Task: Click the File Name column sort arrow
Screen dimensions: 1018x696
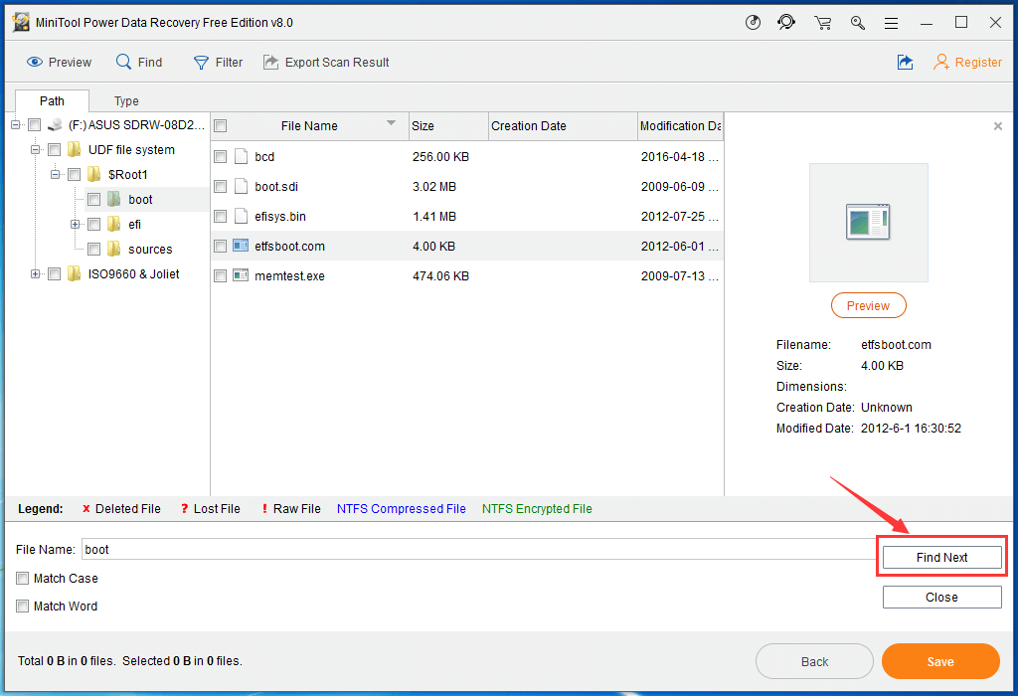Action: 391,124
